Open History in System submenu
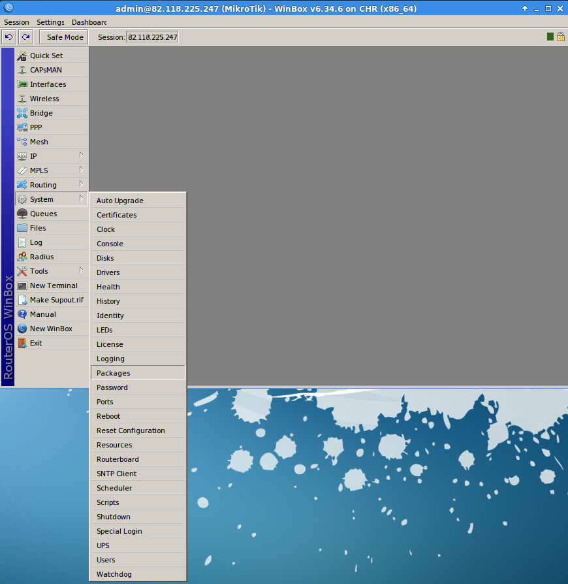 pos(138,301)
